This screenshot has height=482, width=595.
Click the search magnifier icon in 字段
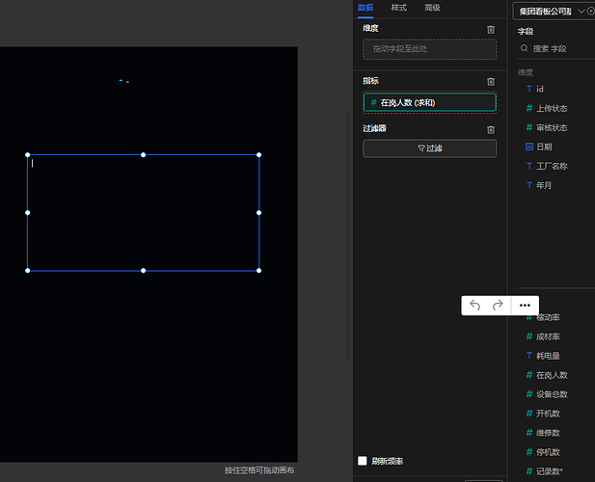click(x=524, y=48)
